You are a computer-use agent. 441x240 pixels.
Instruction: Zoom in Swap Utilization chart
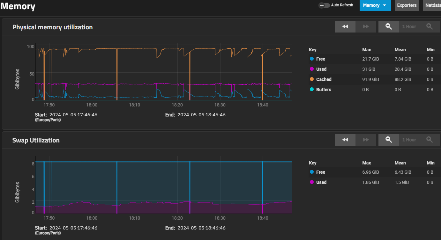(430, 140)
